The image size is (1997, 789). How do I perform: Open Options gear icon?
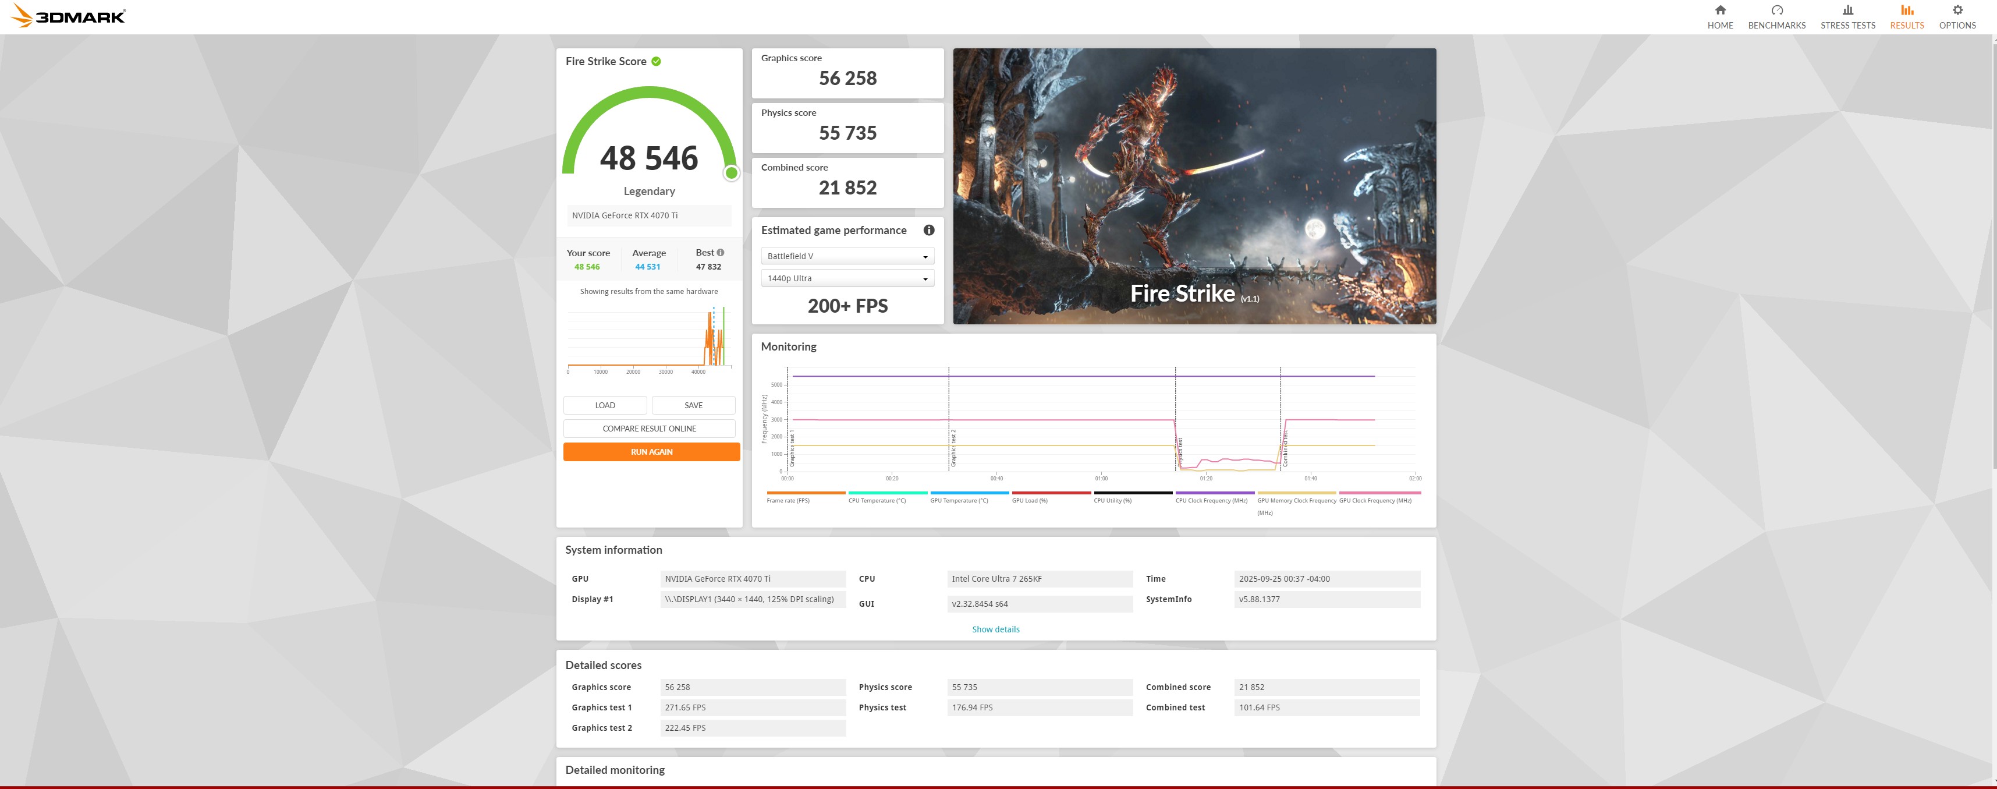pos(1957,11)
